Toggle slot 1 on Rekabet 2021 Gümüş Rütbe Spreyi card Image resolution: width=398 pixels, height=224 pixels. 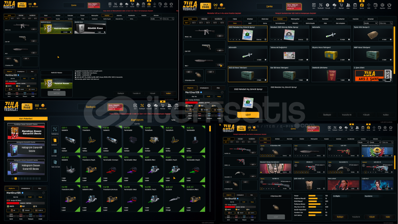[x=272, y=40]
